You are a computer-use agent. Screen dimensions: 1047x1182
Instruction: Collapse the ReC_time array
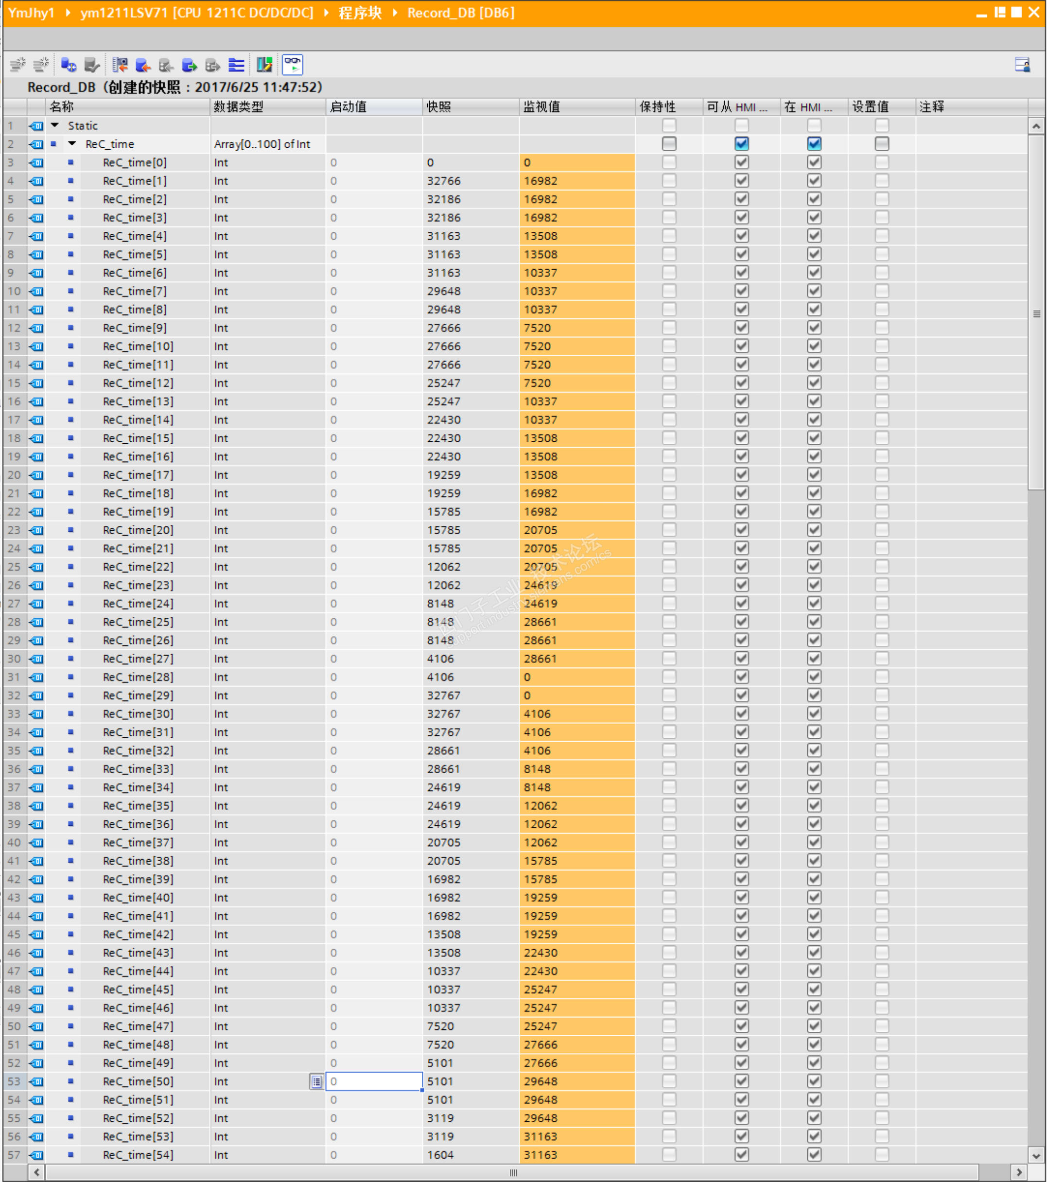point(72,144)
